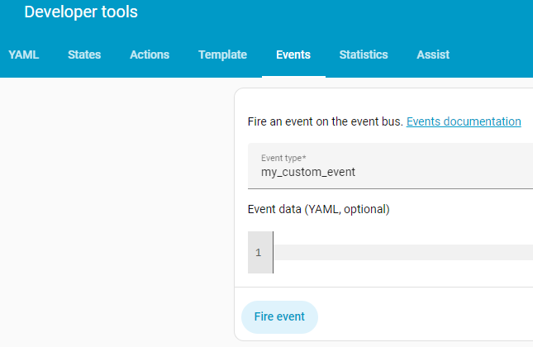Select the Template tab

click(222, 55)
